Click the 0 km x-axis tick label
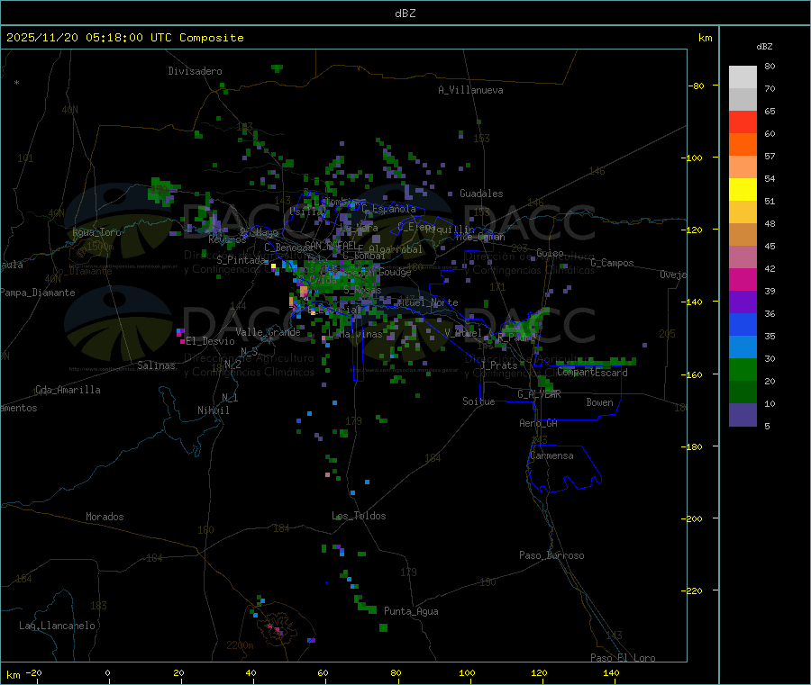 tap(107, 672)
